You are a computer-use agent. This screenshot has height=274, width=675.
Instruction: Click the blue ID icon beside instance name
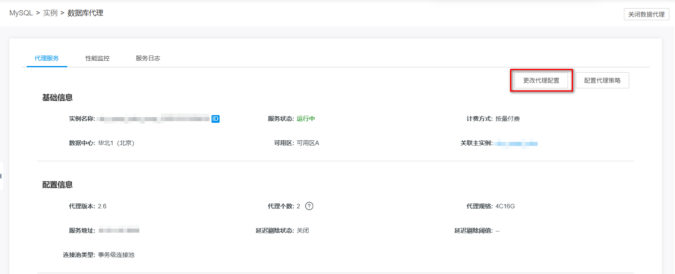215,119
